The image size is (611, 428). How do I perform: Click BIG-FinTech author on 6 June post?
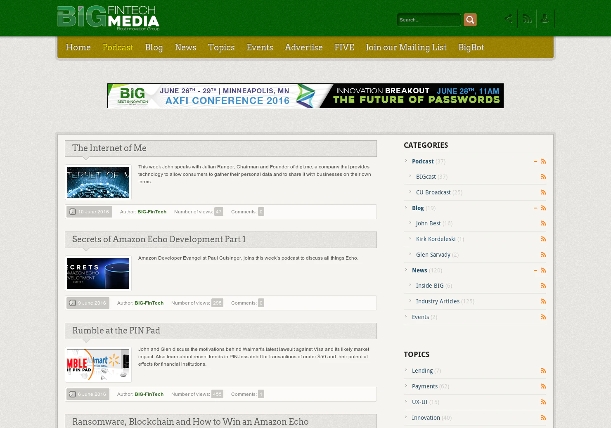[x=149, y=394]
